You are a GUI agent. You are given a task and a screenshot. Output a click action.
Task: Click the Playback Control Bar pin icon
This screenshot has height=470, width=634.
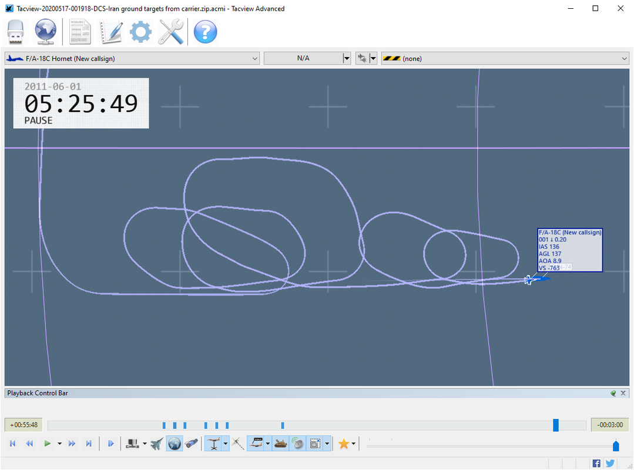(613, 393)
